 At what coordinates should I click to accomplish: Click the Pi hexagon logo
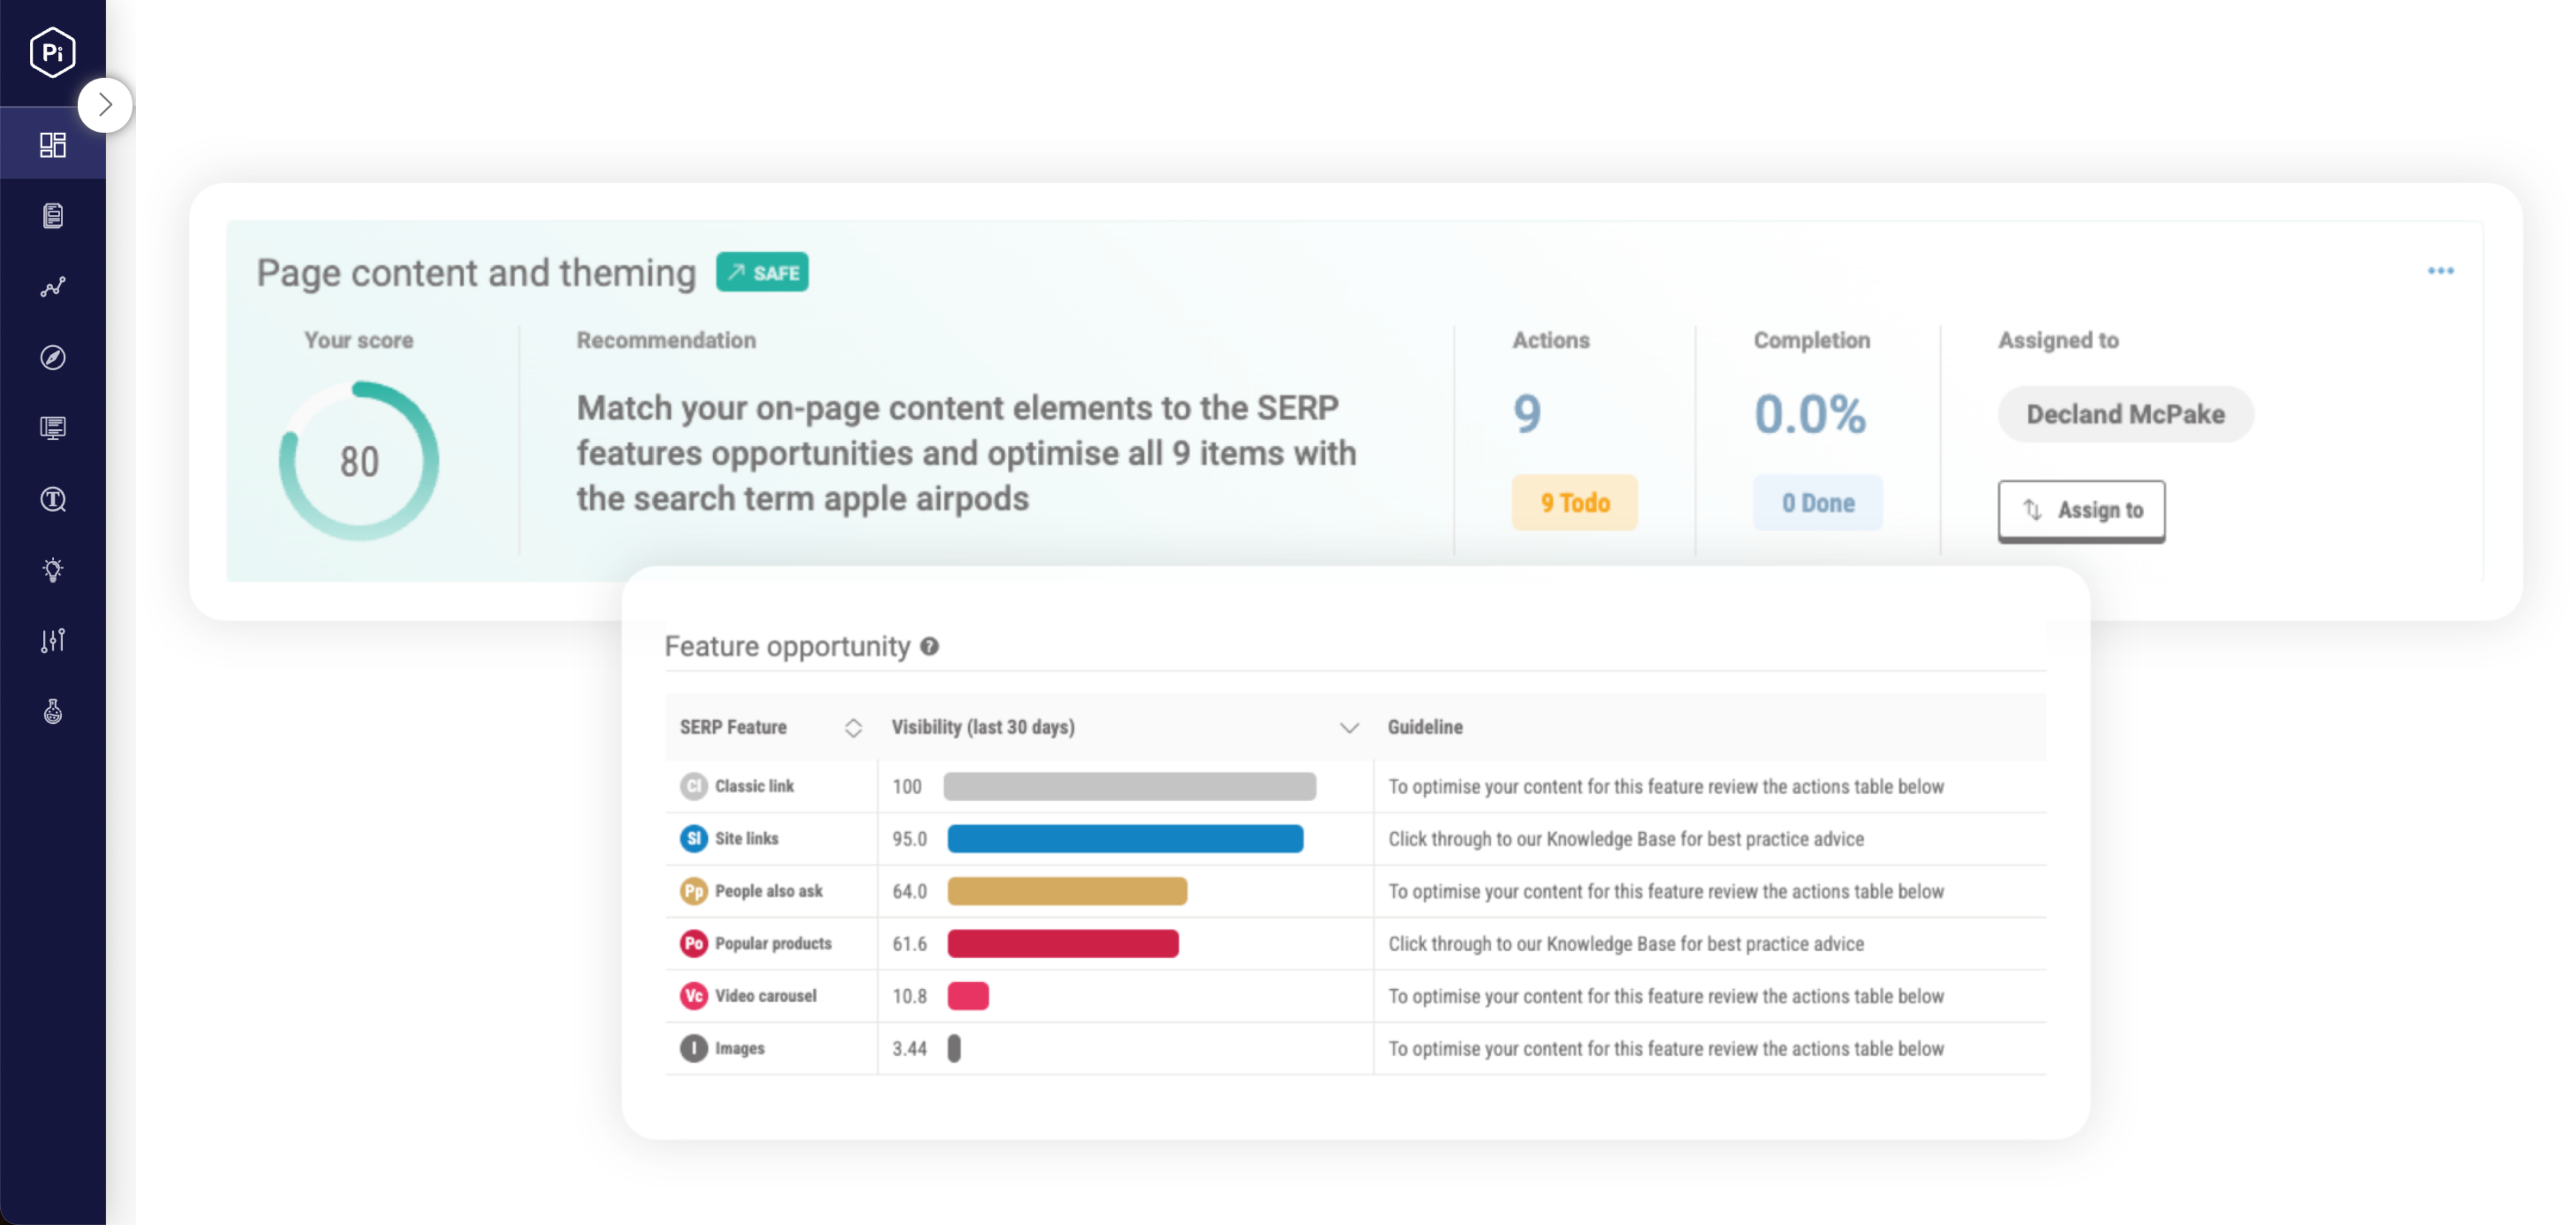pos(52,52)
